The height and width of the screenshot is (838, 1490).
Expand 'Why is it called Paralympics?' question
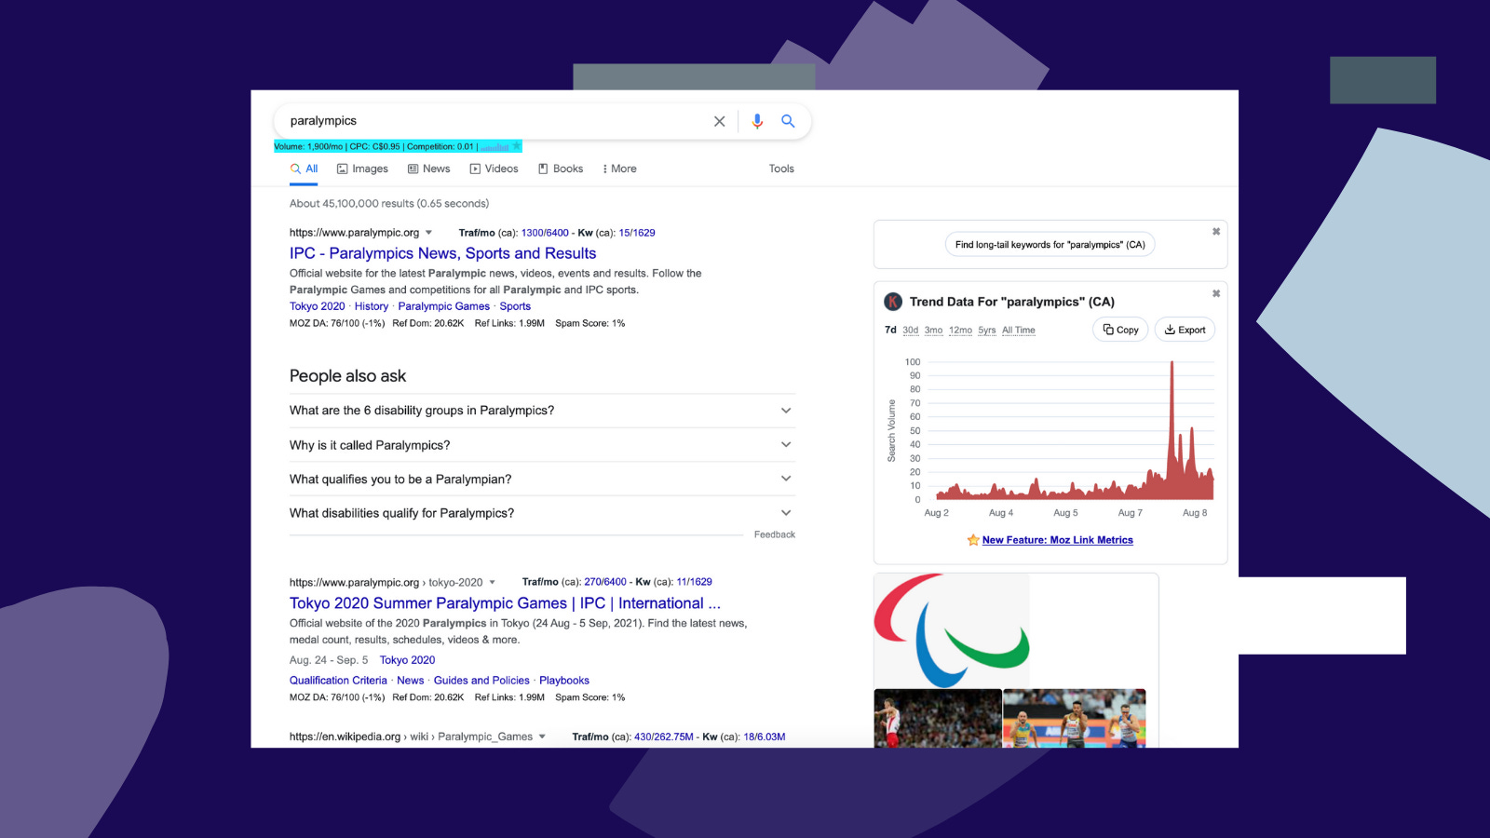542,445
